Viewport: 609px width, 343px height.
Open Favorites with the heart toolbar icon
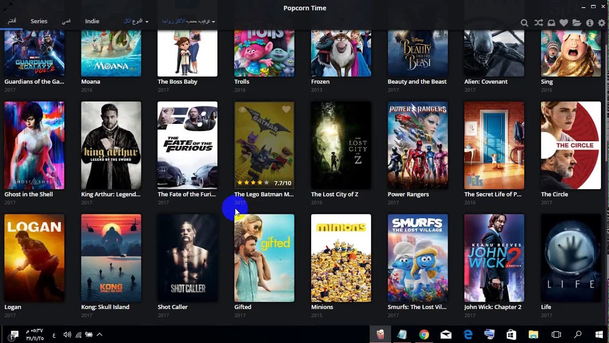[x=564, y=23]
